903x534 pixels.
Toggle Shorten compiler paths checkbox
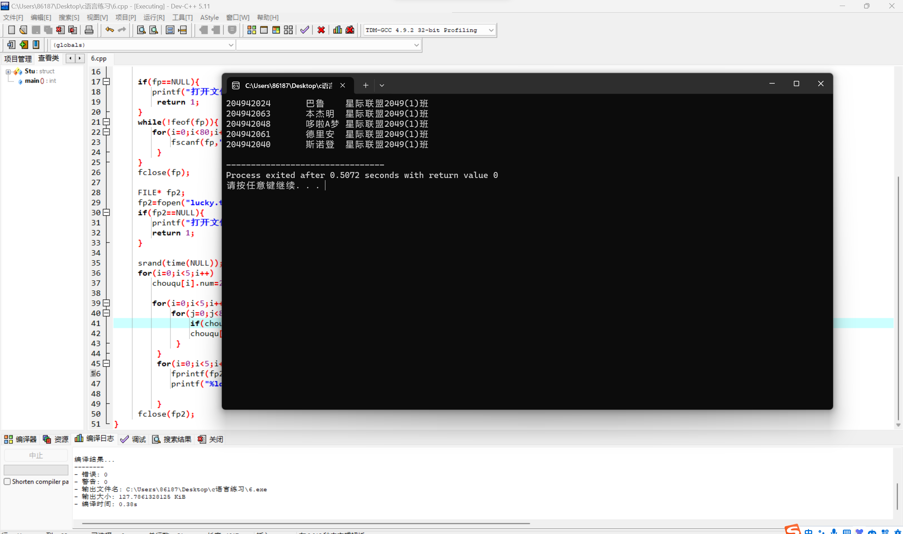(7, 481)
